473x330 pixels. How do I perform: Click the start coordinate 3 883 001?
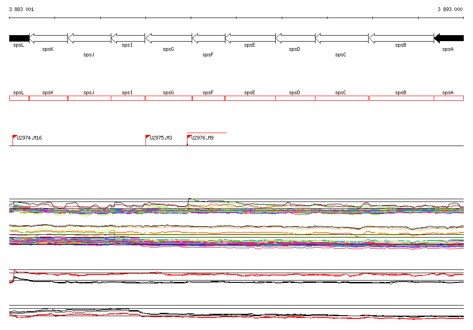[x=21, y=9]
